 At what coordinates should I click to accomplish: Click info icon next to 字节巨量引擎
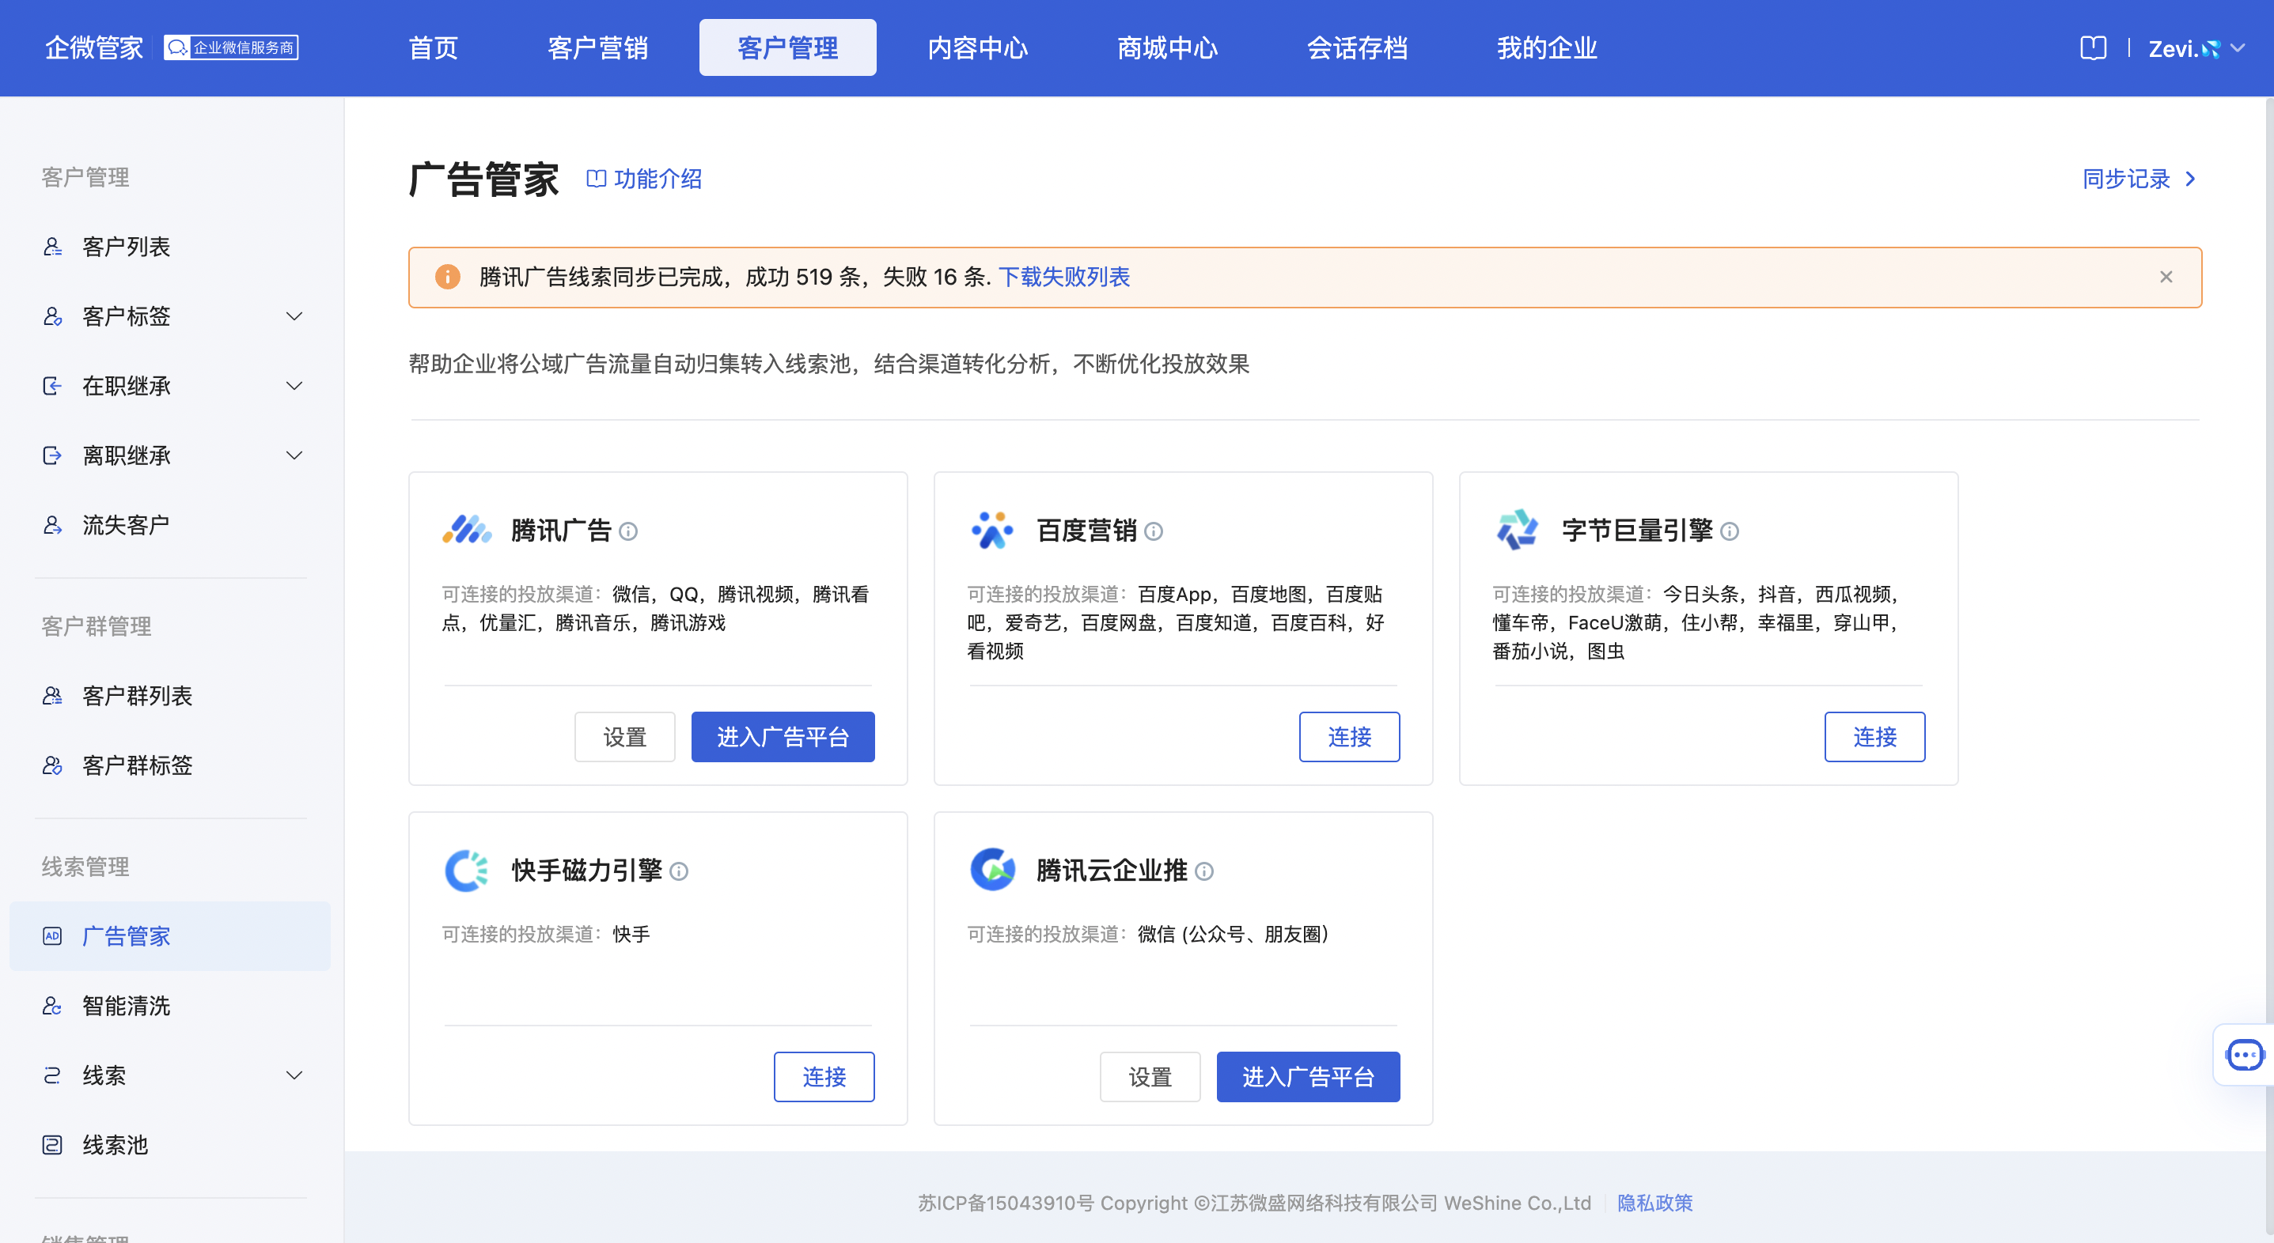point(1730,531)
